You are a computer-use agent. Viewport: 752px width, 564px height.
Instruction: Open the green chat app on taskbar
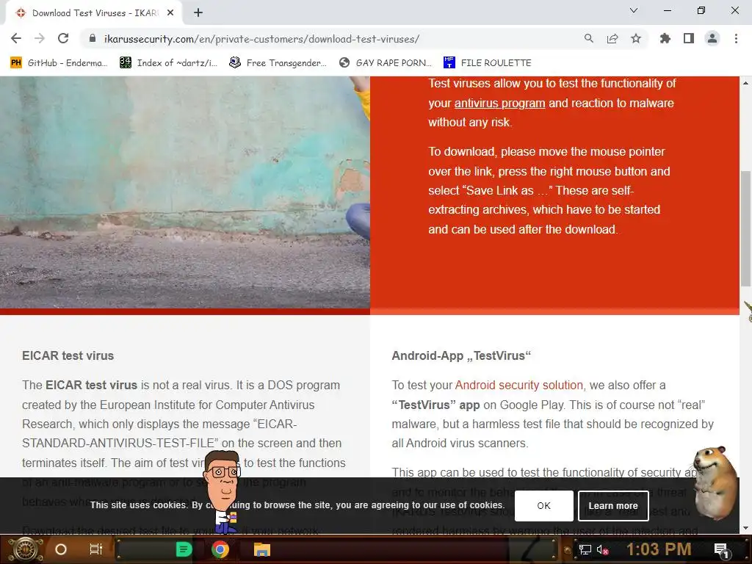pos(184,549)
